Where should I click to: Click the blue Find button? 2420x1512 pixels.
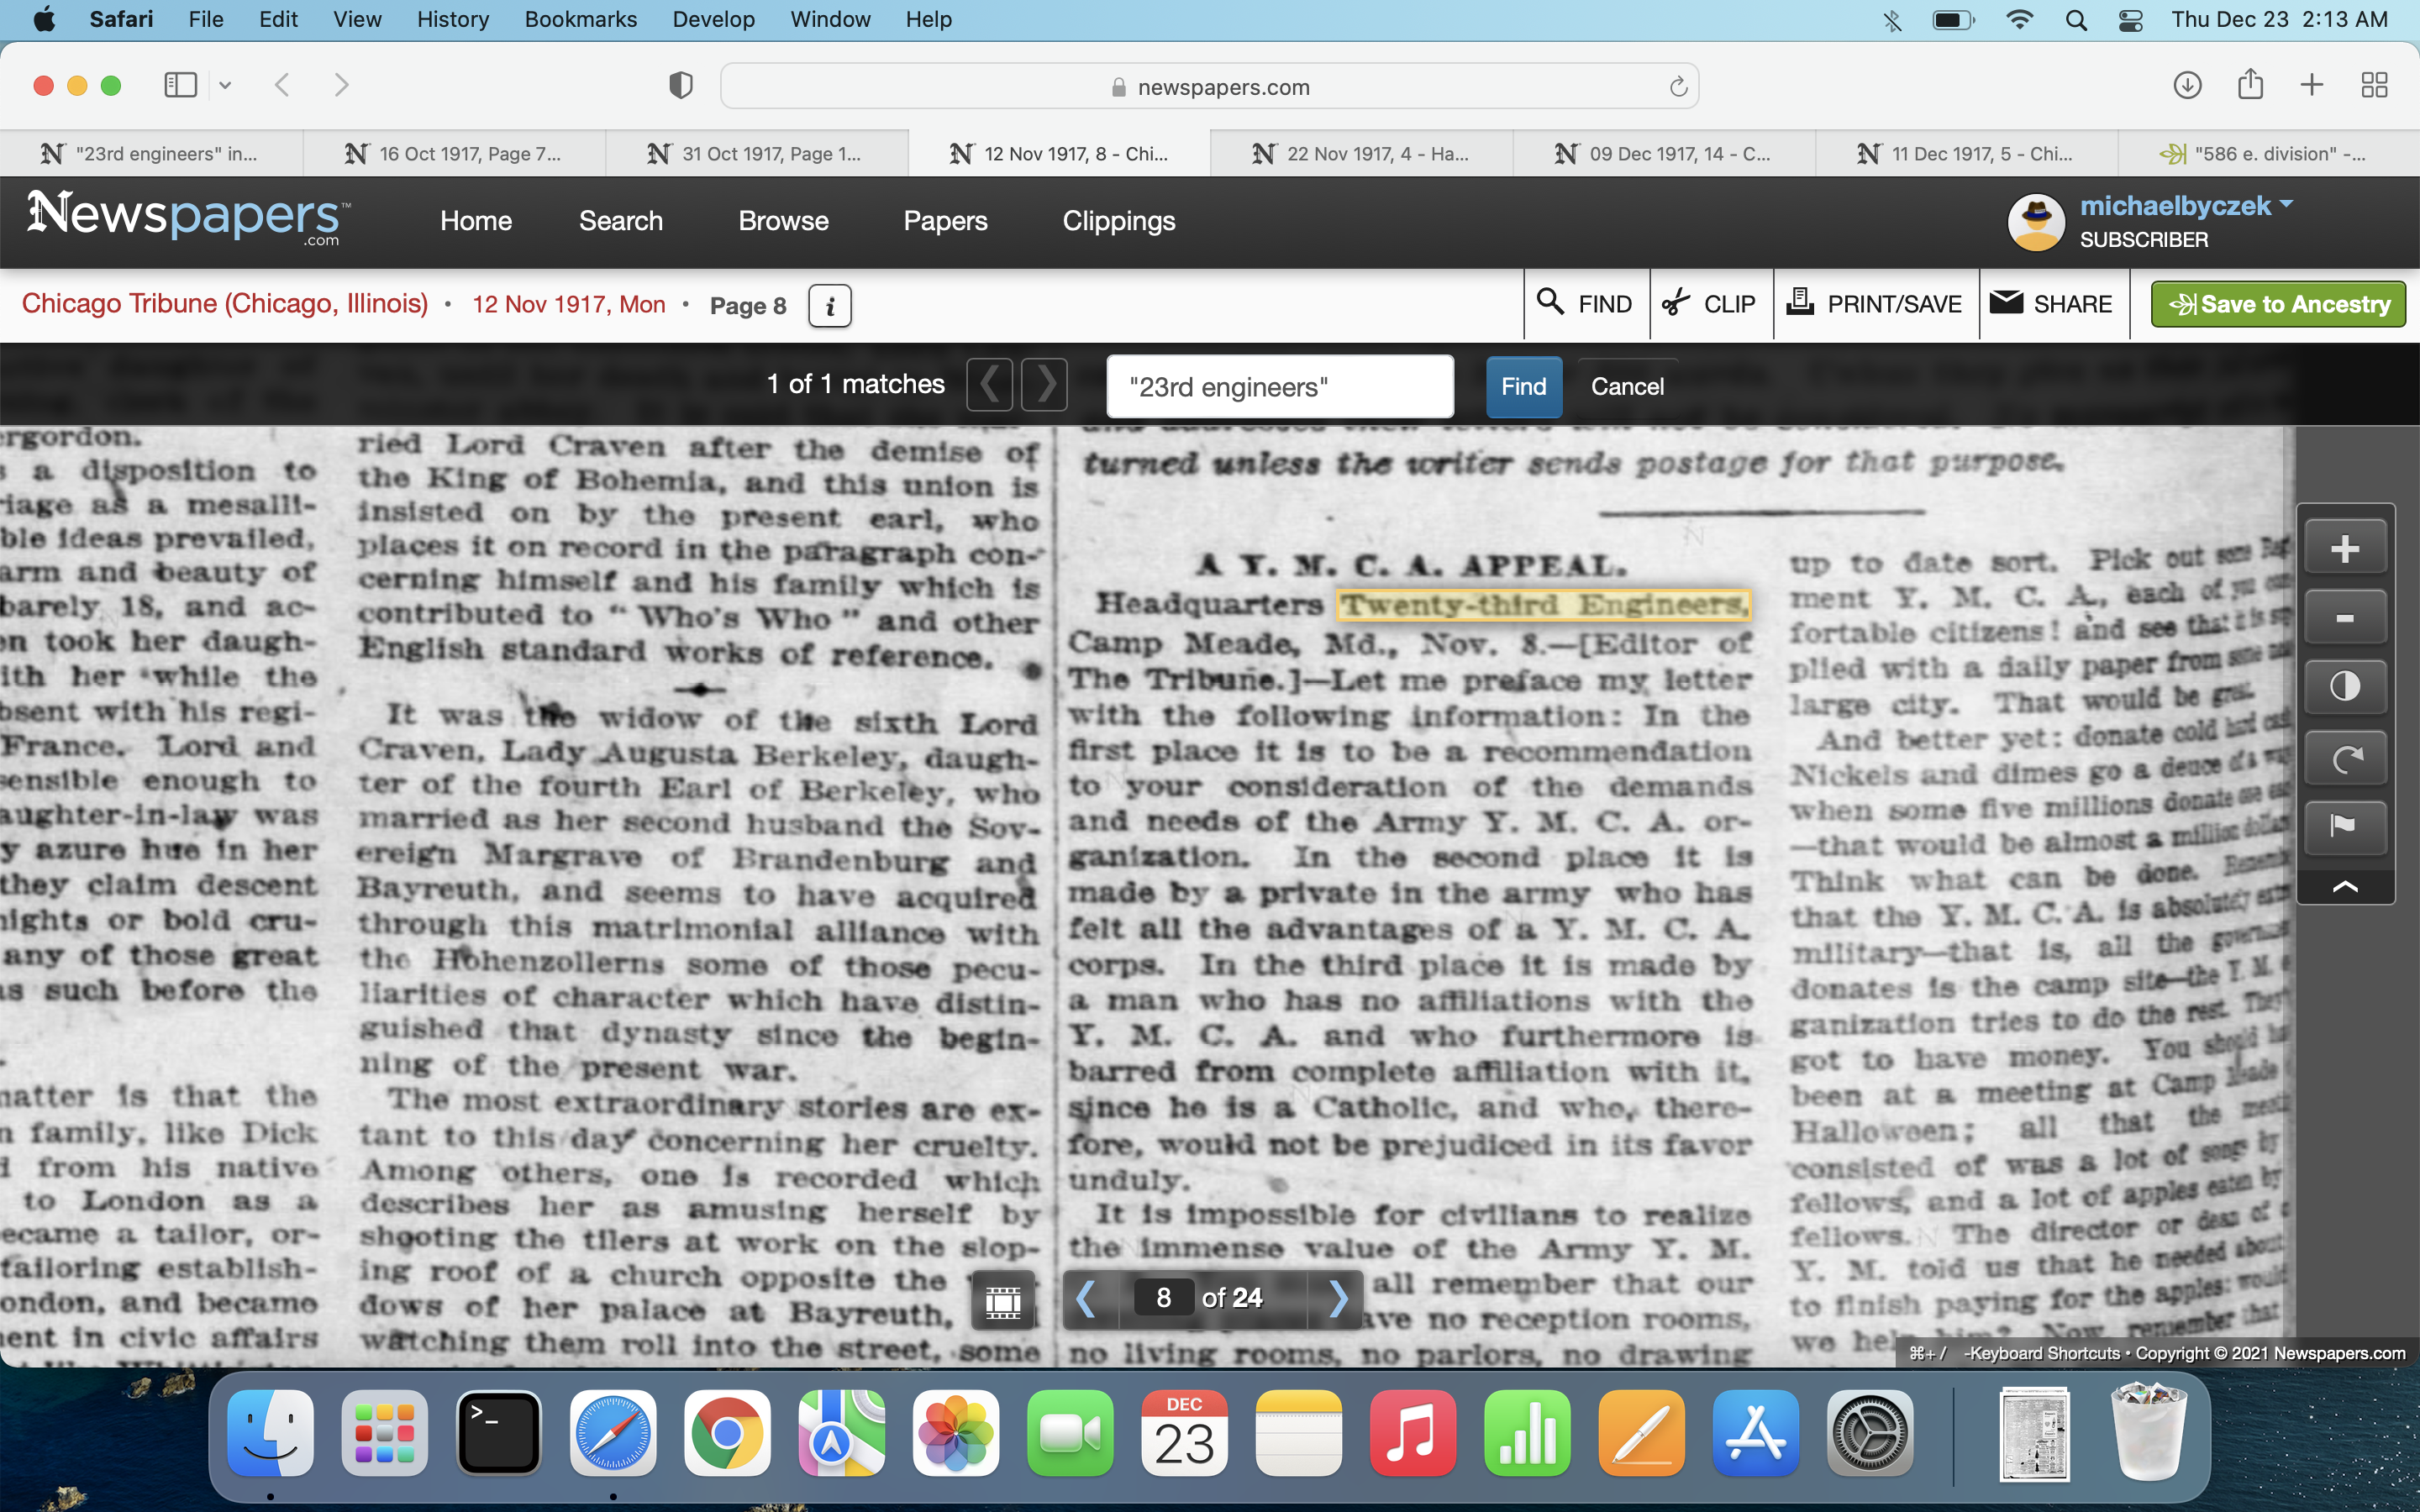tap(1523, 387)
